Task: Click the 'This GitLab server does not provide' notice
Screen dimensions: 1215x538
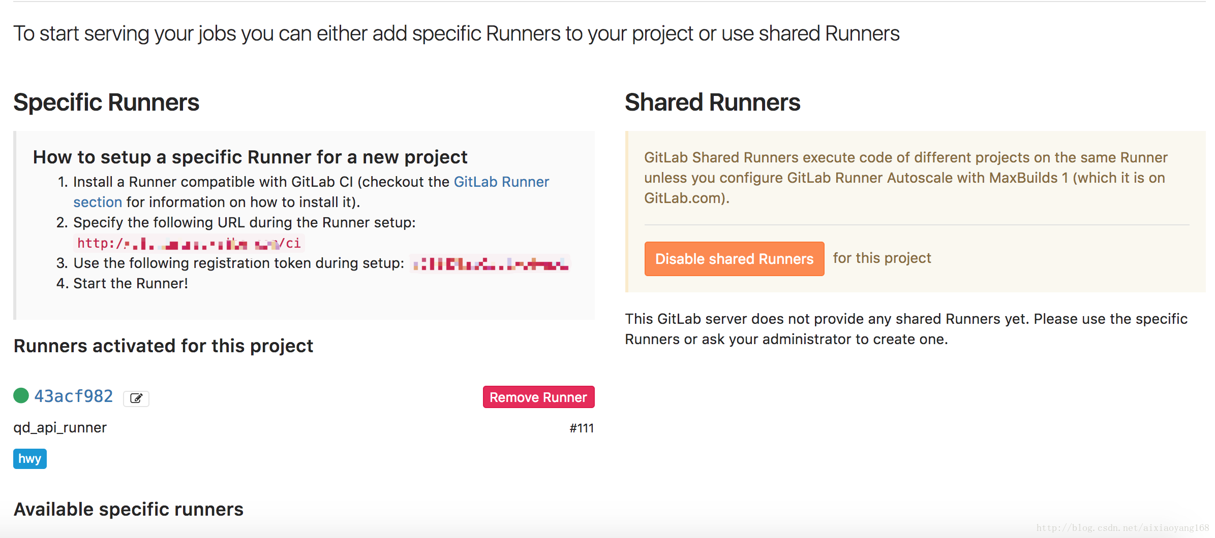Action: click(x=906, y=329)
